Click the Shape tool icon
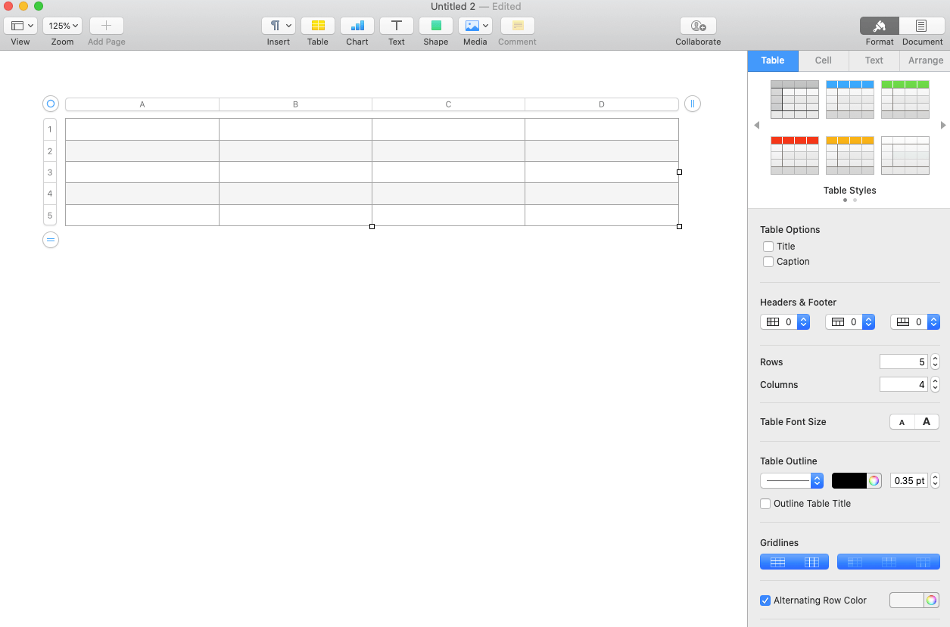950x627 pixels. pos(436,26)
